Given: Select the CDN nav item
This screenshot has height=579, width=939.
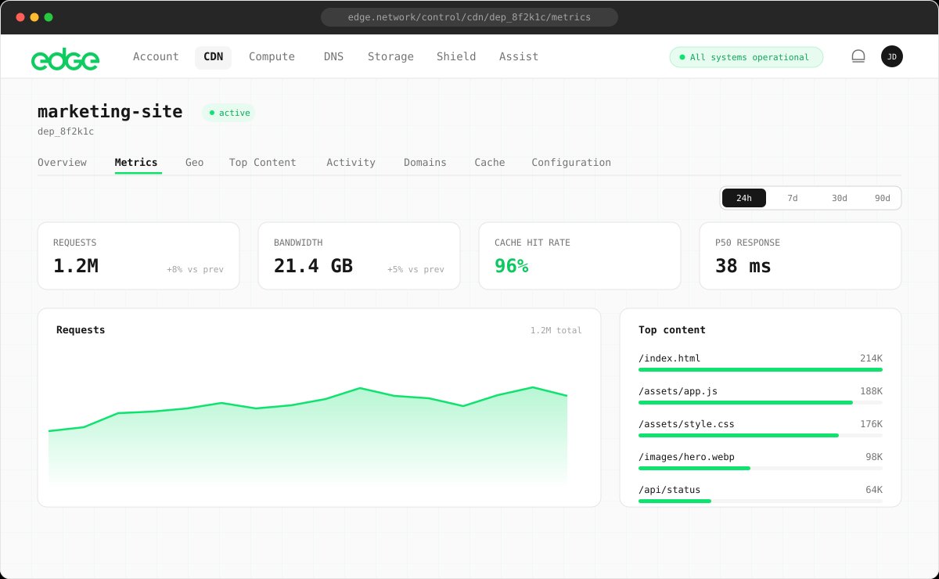Looking at the screenshot, I should coord(213,57).
